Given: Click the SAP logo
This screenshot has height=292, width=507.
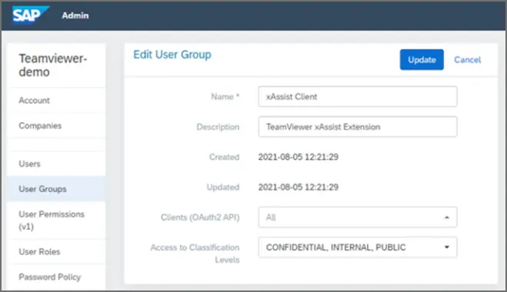Looking at the screenshot, I should tap(31, 15).
